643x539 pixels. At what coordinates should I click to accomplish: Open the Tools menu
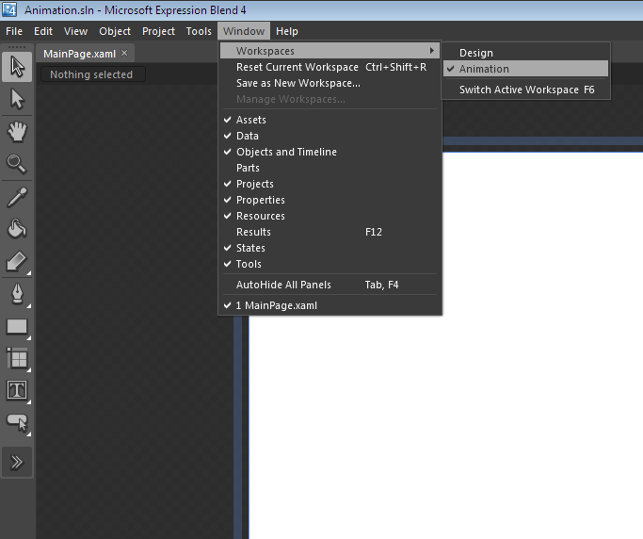pos(199,31)
